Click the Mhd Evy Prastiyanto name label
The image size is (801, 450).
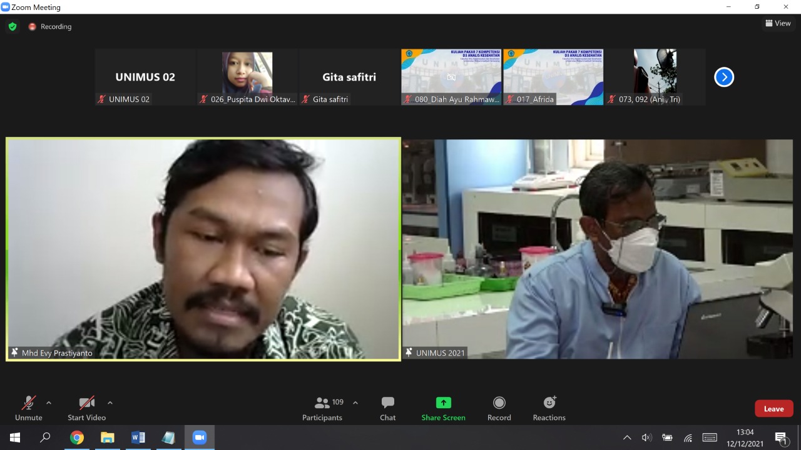tap(57, 353)
